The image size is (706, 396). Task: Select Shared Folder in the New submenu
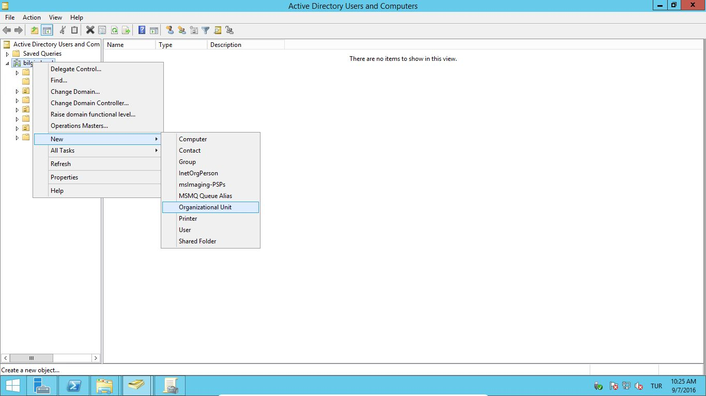coord(210,241)
